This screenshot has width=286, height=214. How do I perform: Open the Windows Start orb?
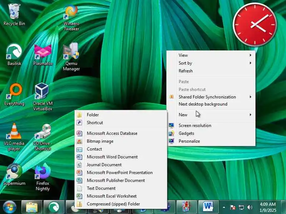[x=10, y=207]
